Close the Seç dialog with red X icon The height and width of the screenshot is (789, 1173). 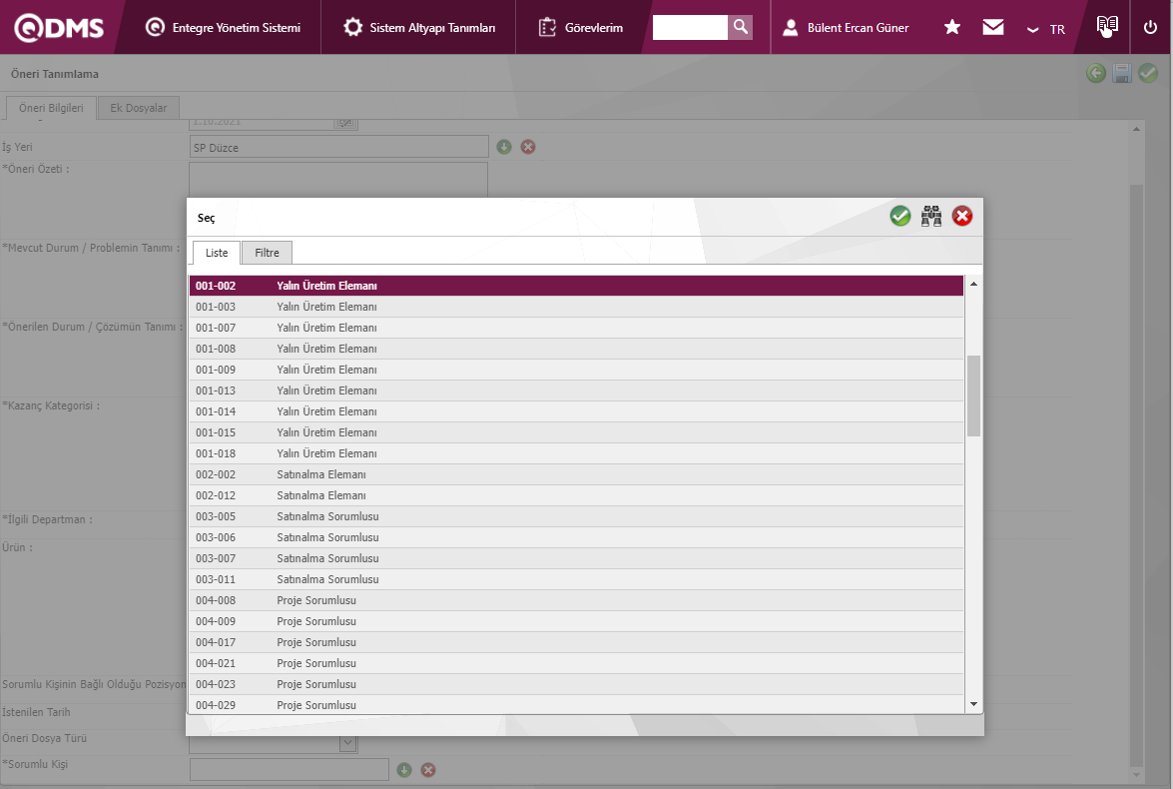[962, 216]
